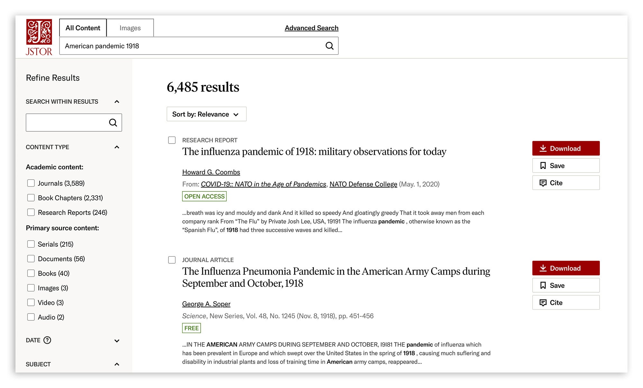The height and width of the screenshot is (388, 643).
Task: Open the Influenza Pneumonia Pandemic in American Army Camps title
Action: click(336, 277)
